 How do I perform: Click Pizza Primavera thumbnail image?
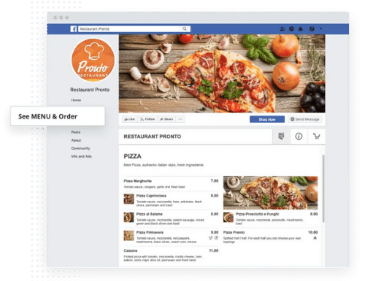coord(128,235)
